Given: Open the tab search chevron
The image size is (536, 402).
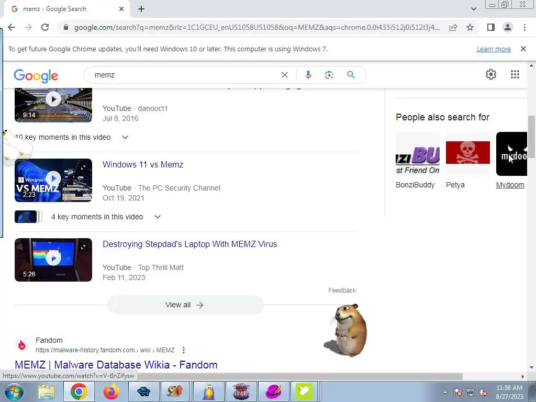Looking at the screenshot, I should click(x=473, y=9).
